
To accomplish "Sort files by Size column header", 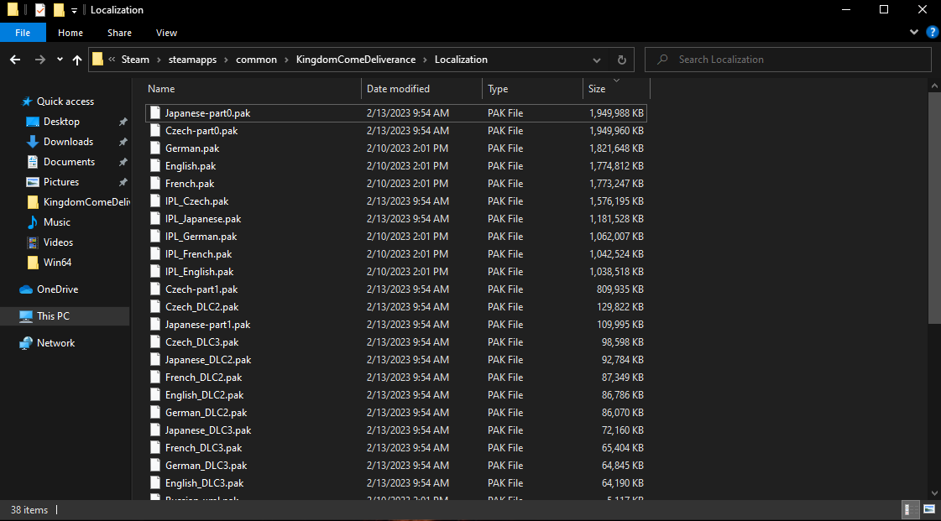I will (x=597, y=89).
